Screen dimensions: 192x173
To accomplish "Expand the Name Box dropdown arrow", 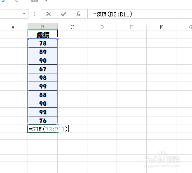I will coord(24,14).
